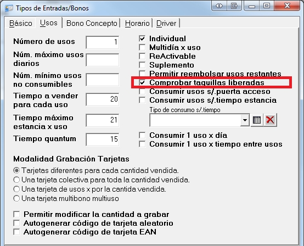Clear consumption type with the red X icon

(x=270, y=120)
